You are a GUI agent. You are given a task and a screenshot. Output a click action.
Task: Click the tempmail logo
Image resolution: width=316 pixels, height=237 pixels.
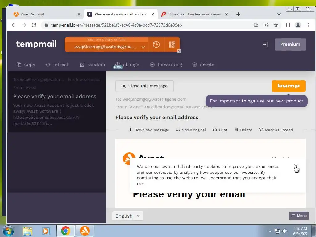[36, 44]
